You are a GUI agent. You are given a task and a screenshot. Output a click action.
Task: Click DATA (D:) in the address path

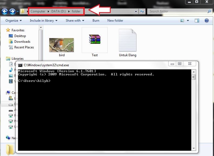59,11
